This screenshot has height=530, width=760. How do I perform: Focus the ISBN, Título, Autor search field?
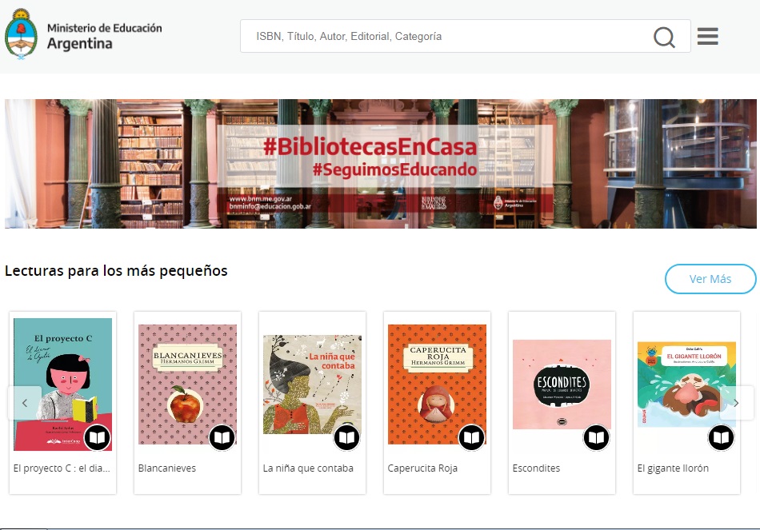448,37
